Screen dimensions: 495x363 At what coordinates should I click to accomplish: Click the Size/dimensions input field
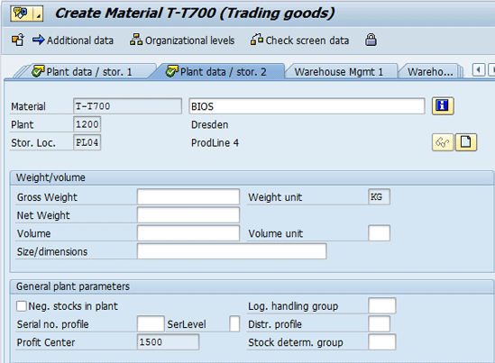[x=232, y=251]
